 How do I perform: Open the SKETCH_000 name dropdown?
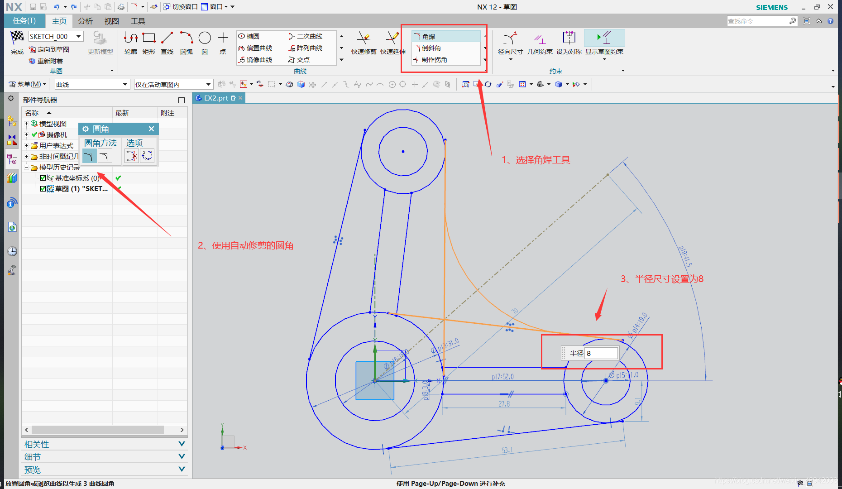pos(78,36)
